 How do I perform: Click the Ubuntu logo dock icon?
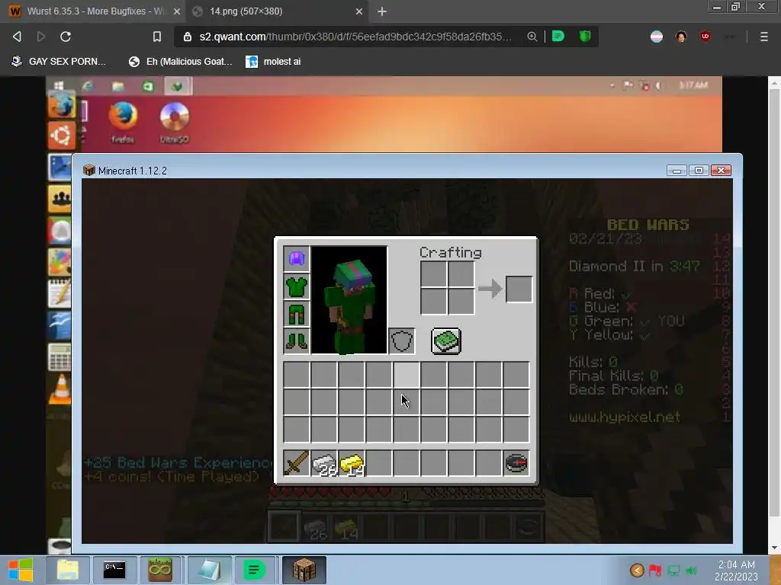coord(61,135)
